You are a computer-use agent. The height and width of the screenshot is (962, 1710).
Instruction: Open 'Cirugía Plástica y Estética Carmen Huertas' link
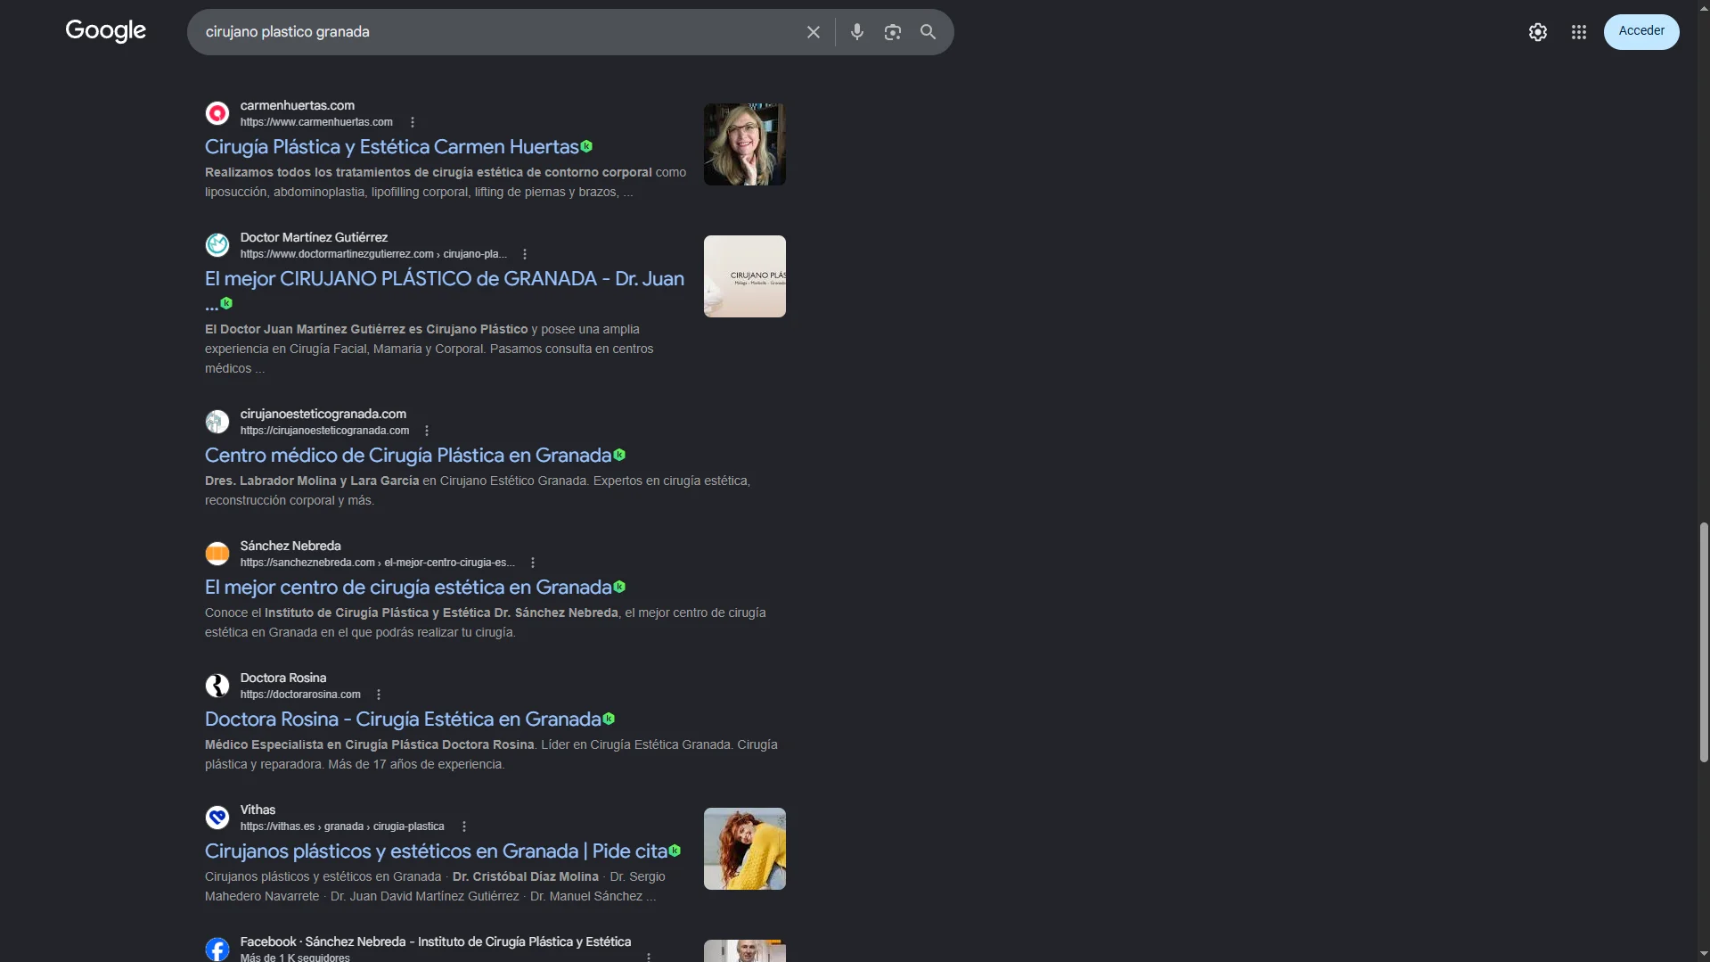click(392, 146)
